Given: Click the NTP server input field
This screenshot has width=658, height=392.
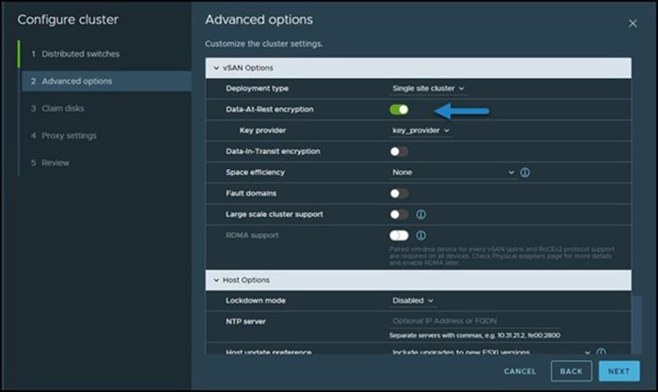Looking at the screenshot, I should point(473,321).
